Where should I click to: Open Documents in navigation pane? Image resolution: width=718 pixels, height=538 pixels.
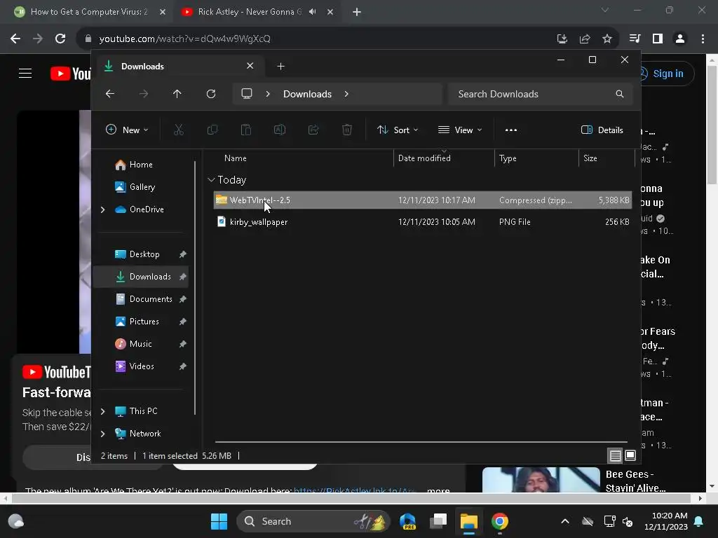coord(151,299)
